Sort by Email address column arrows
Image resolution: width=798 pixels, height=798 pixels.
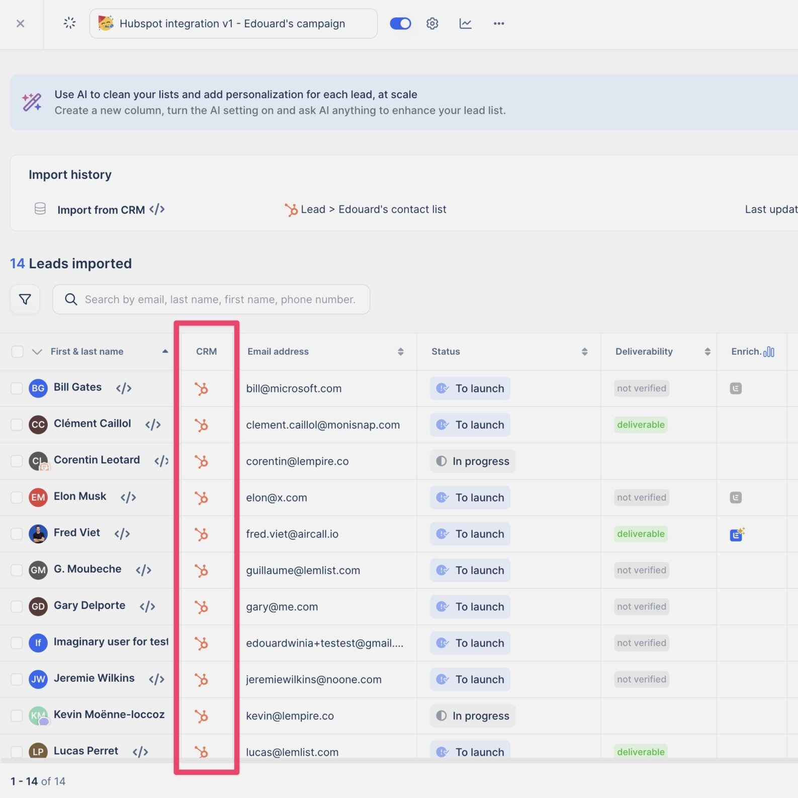401,352
